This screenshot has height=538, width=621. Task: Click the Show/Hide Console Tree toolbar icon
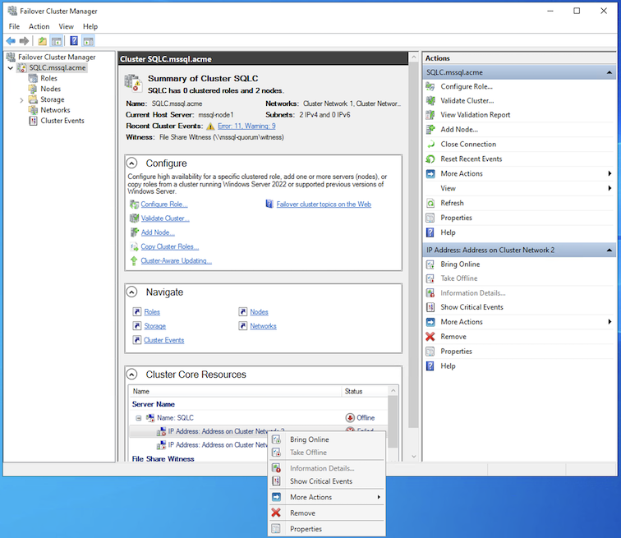point(57,41)
